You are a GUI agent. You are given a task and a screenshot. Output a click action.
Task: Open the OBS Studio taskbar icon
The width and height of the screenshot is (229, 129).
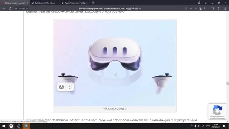(x=19, y=126)
